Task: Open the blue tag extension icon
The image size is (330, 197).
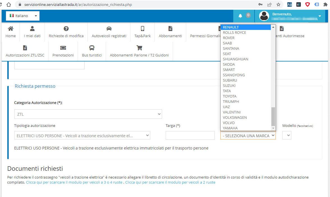Action: pos(317,4)
